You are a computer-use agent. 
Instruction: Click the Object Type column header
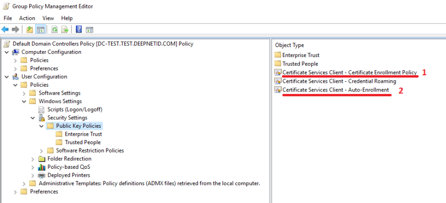coord(290,45)
